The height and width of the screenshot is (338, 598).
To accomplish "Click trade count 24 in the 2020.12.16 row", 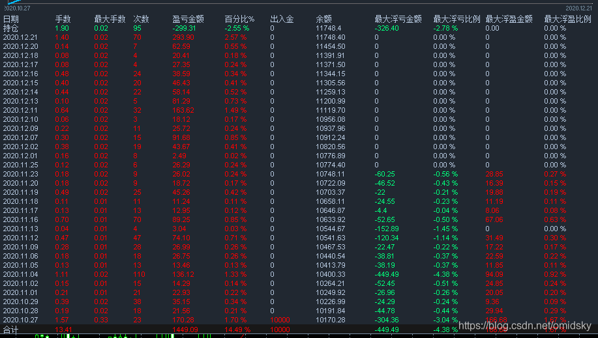I will (x=138, y=74).
